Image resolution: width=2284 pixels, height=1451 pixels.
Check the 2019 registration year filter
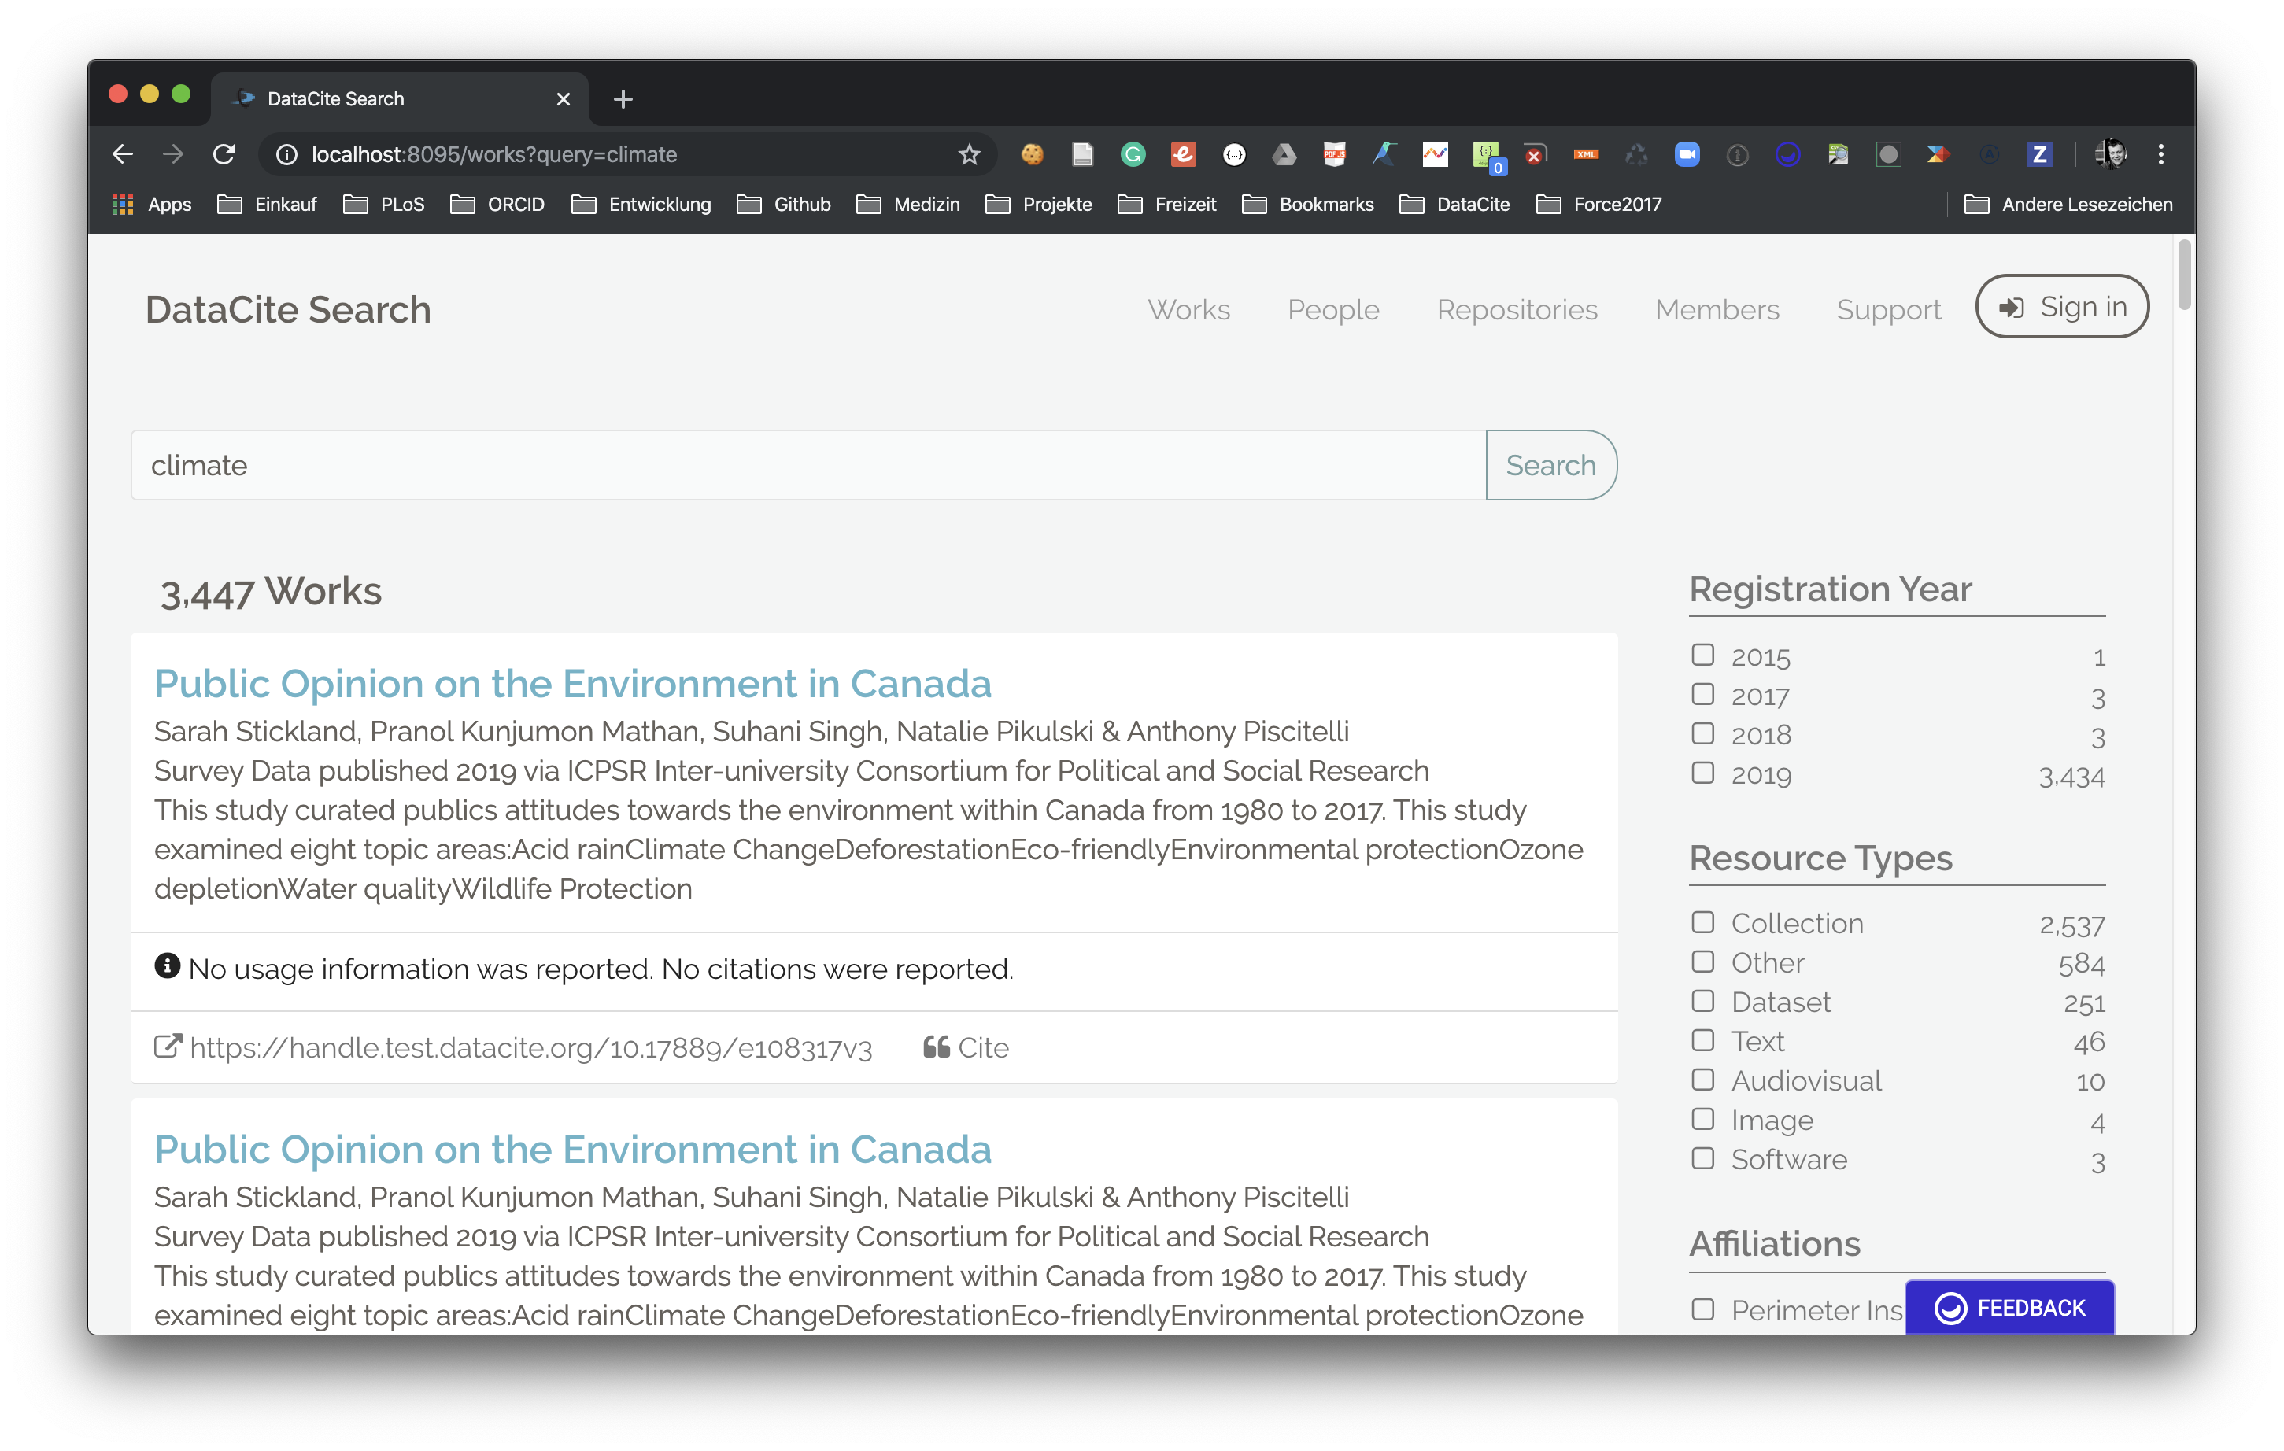(1702, 773)
